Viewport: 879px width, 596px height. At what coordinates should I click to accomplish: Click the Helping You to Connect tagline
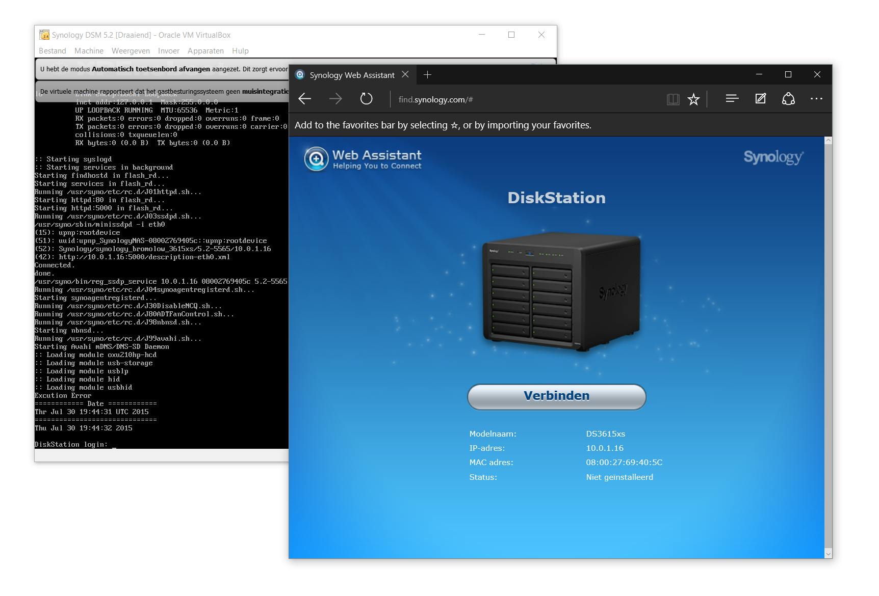377,166
